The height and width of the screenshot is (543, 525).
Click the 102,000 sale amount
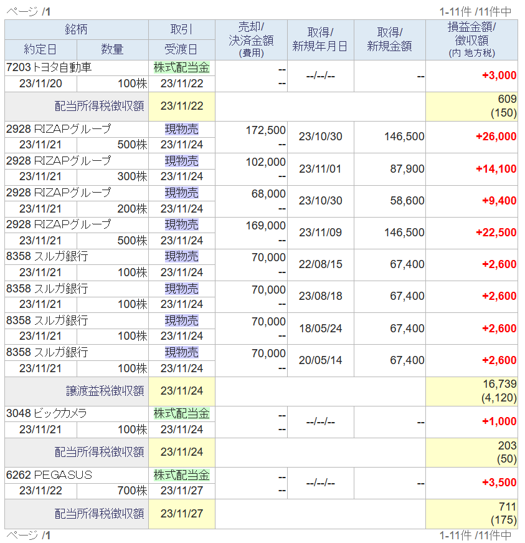tap(265, 162)
